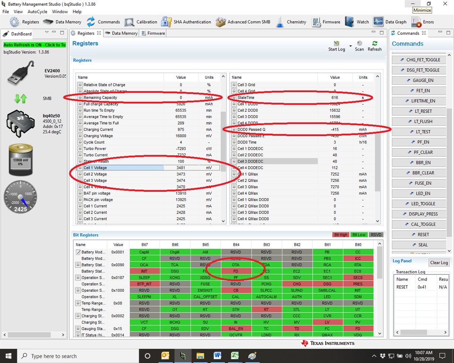
Task: Open the AutoCycle menu
Action: [37, 11]
